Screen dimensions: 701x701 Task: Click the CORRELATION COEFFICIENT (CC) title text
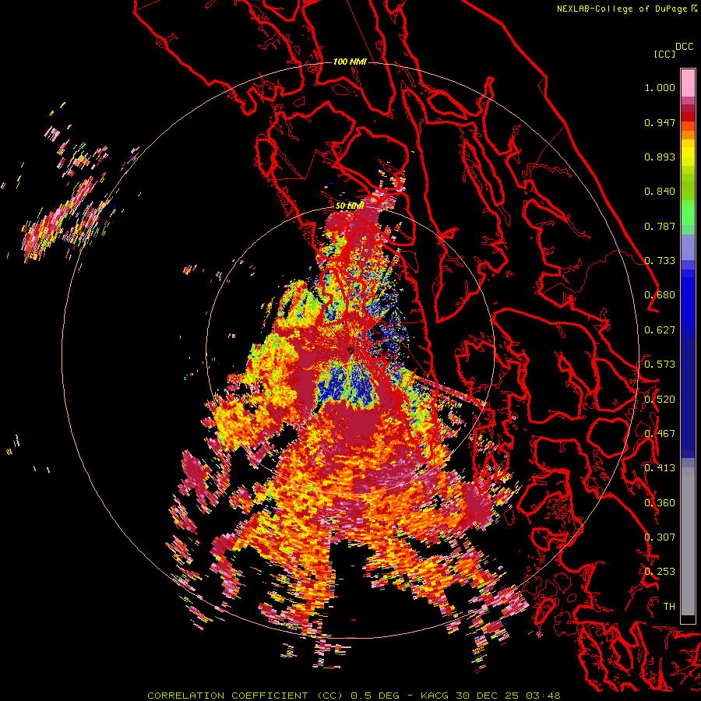coord(245,696)
